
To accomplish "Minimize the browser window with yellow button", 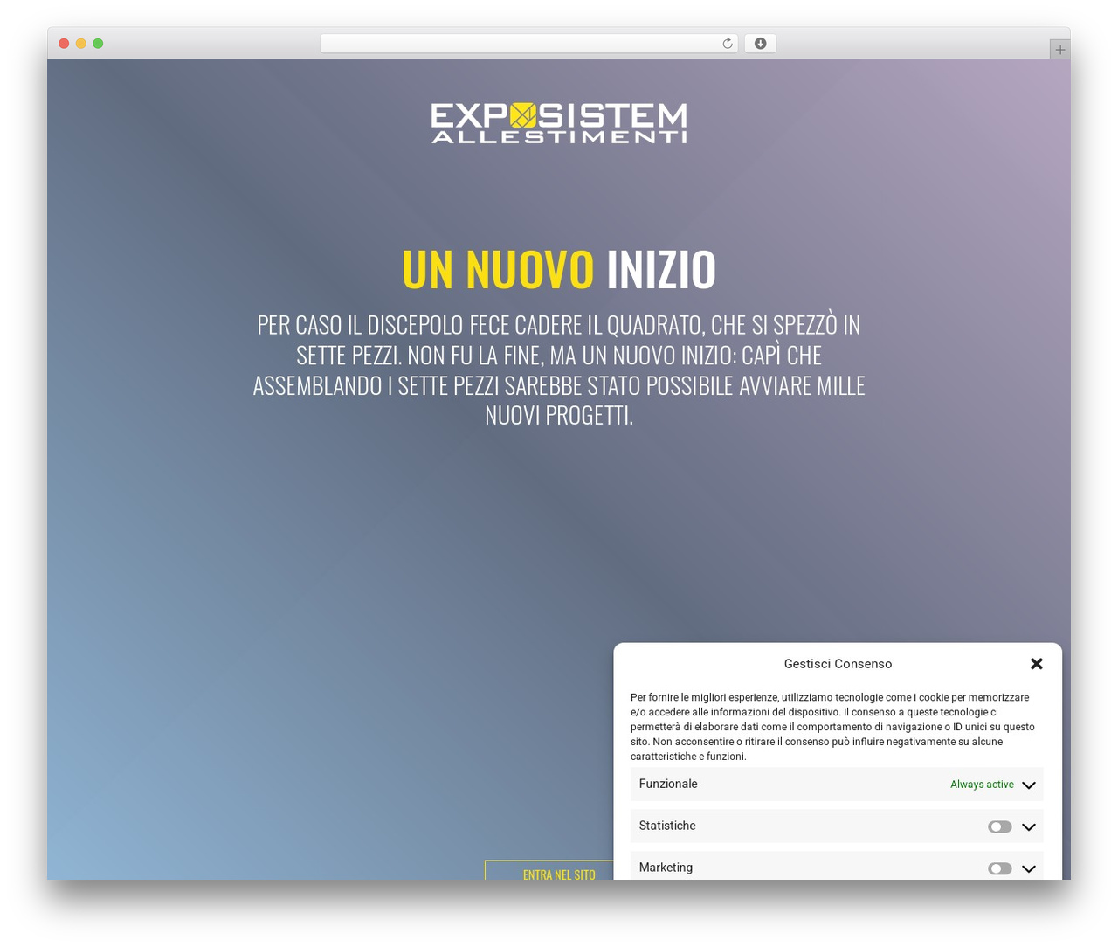I will [80, 44].
